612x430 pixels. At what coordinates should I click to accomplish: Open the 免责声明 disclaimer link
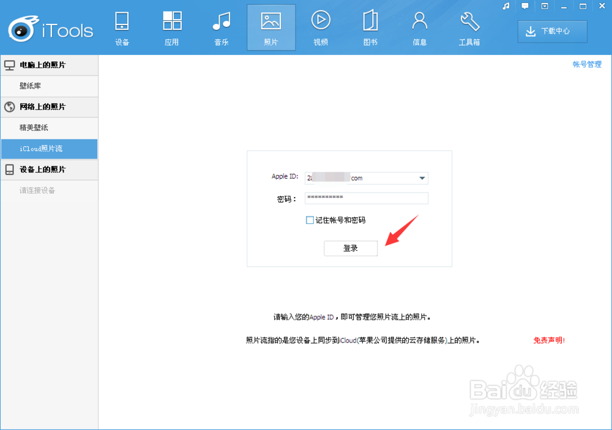click(549, 340)
